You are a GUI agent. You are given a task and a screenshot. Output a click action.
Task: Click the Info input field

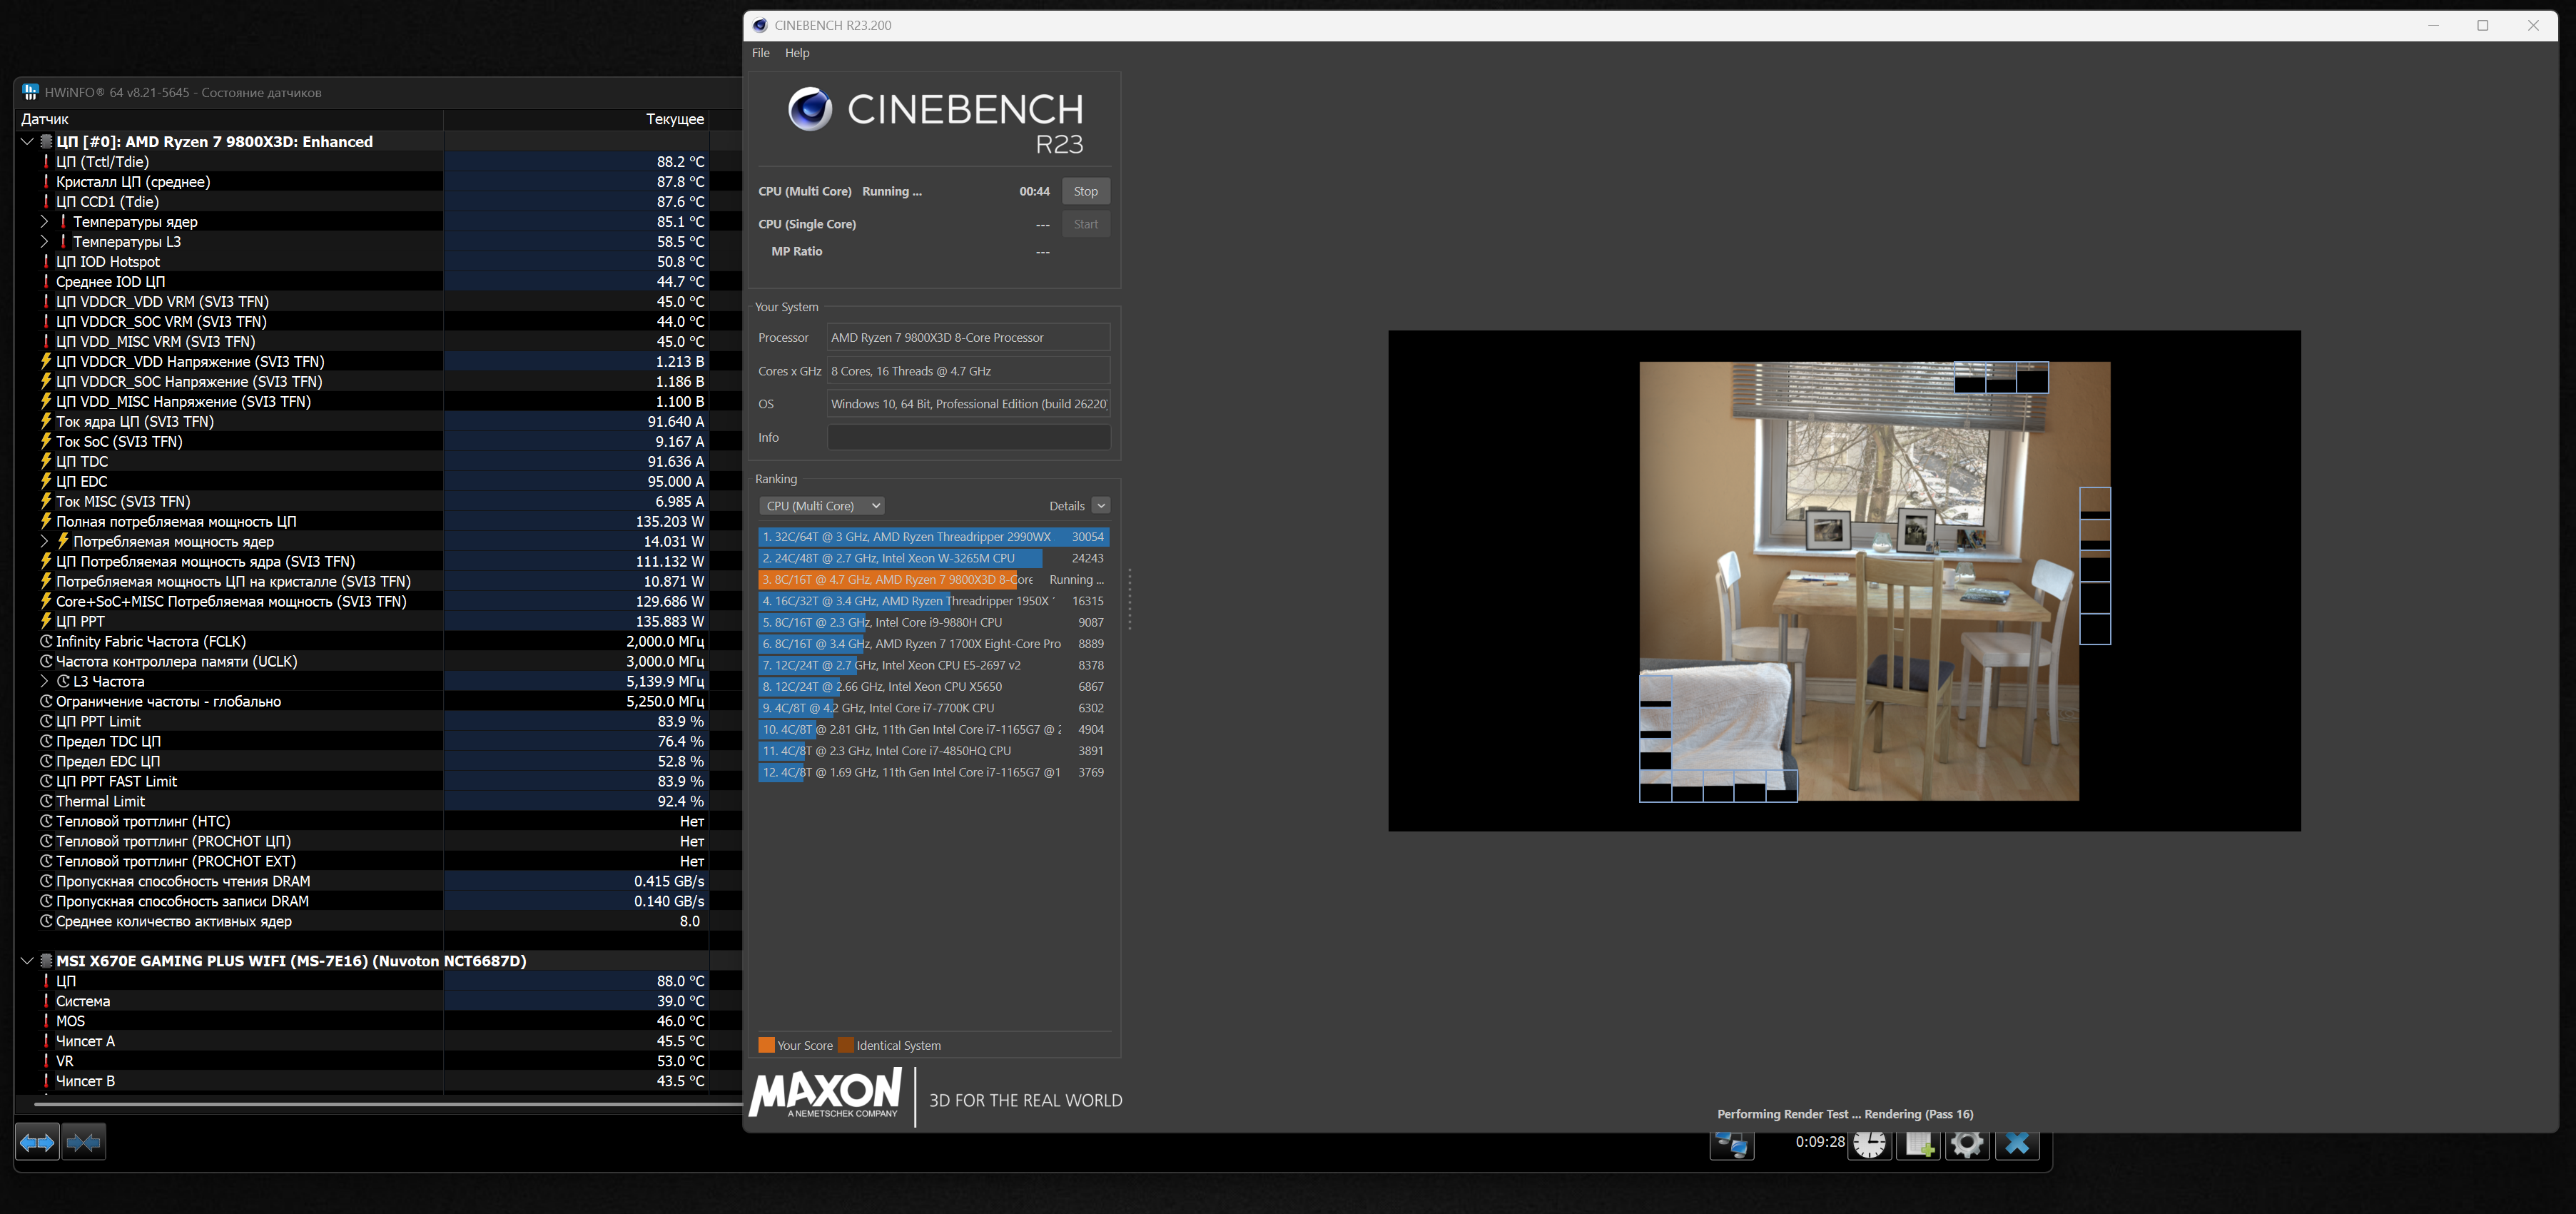tap(968, 437)
